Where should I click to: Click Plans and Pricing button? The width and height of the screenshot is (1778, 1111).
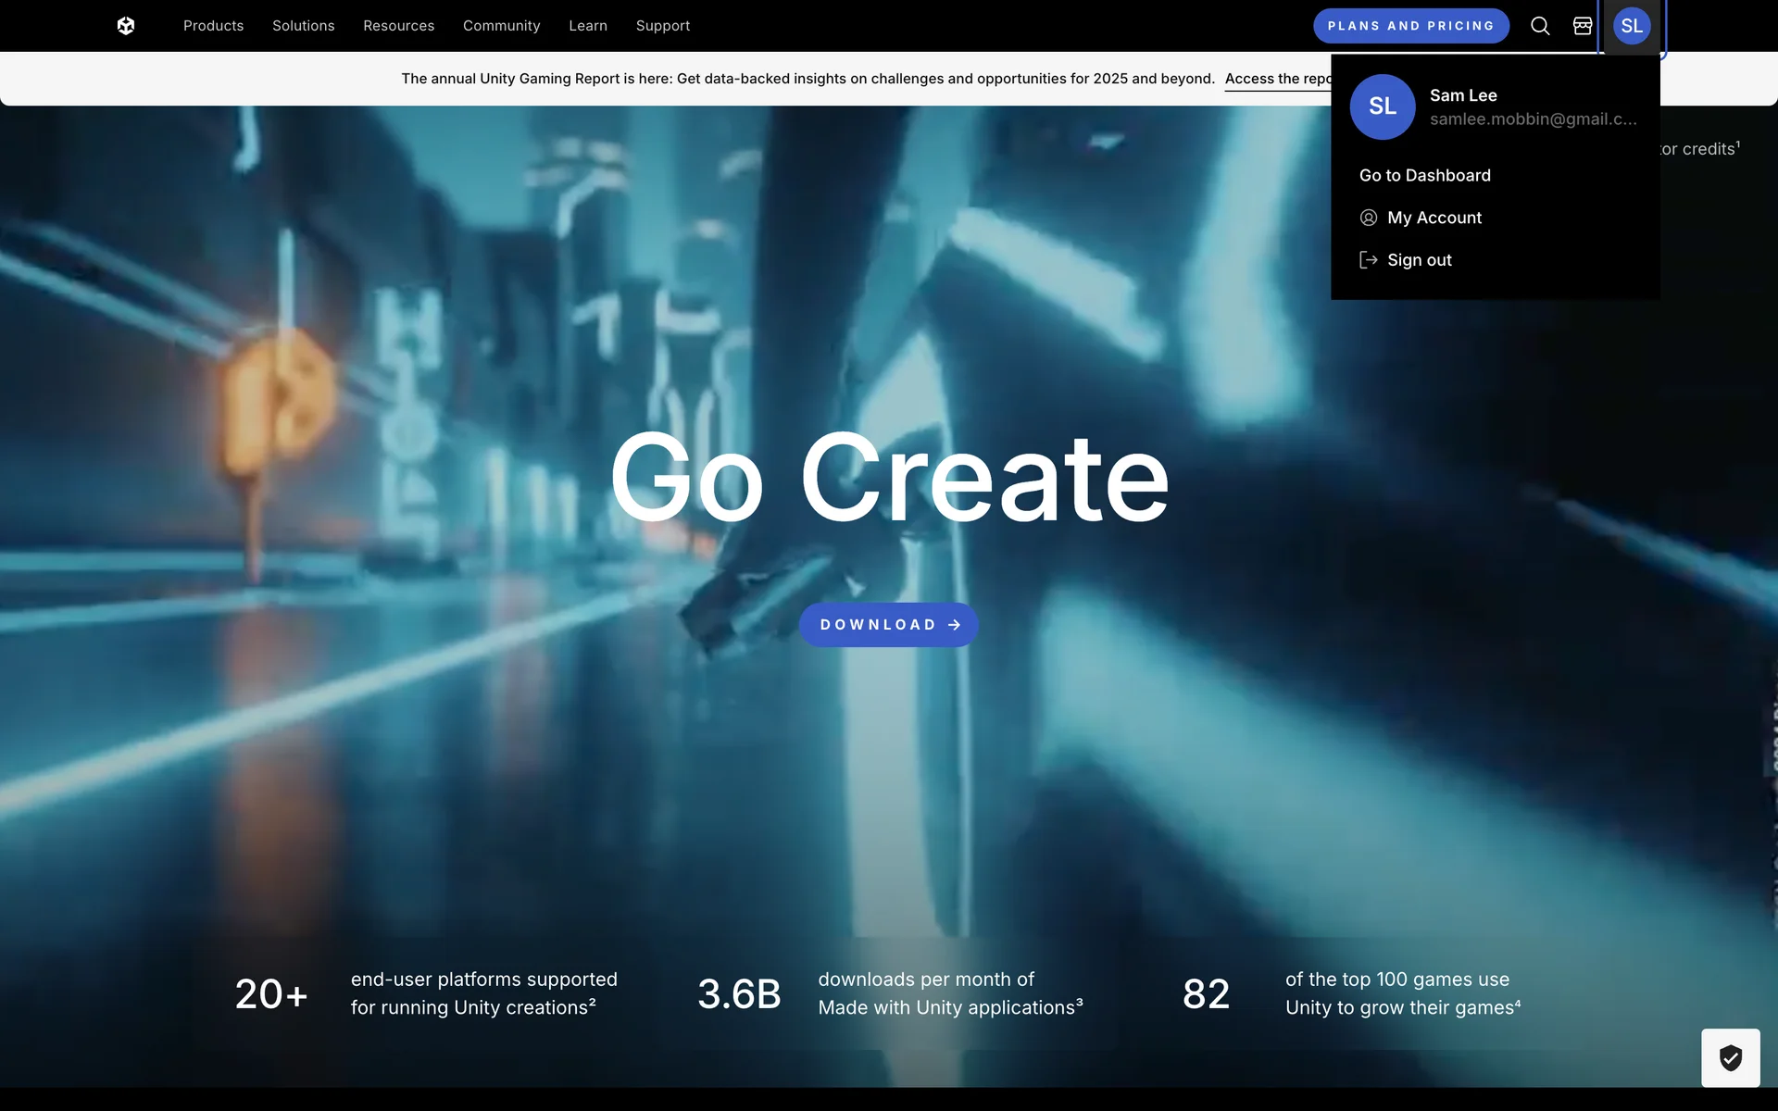(1410, 26)
